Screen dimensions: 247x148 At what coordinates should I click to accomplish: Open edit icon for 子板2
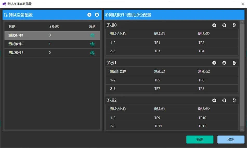(234, 100)
